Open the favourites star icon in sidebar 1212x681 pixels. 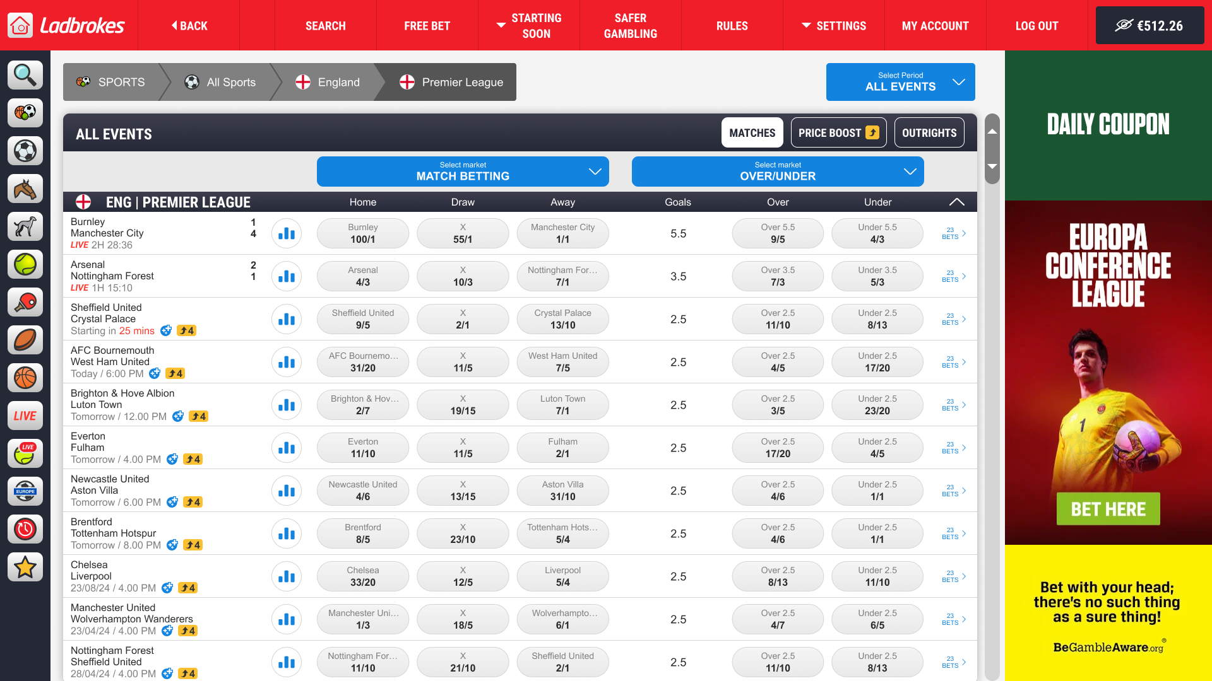click(25, 567)
